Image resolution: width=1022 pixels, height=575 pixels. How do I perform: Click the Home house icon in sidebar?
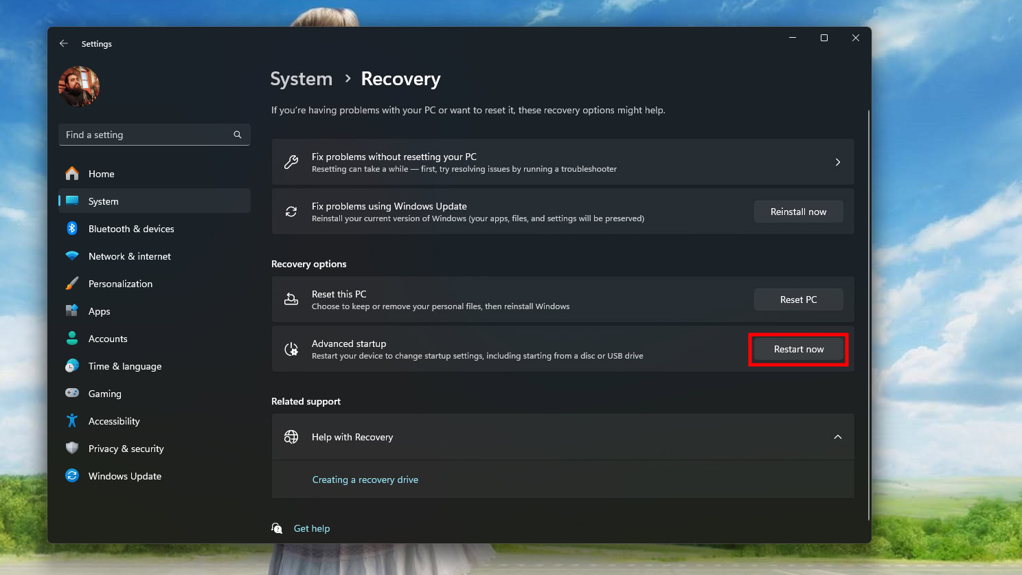(72, 173)
